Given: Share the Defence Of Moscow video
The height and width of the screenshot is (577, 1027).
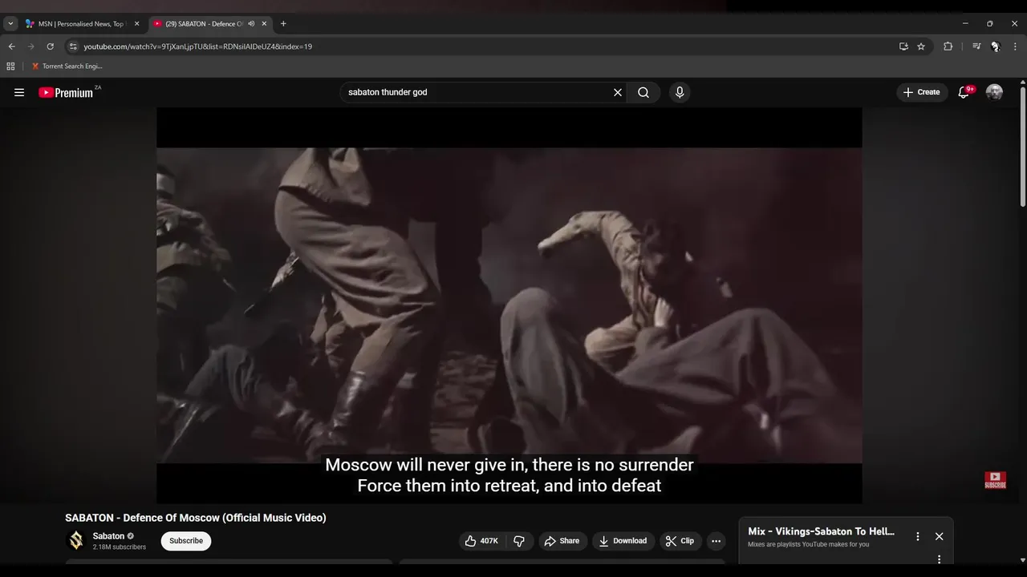Looking at the screenshot, I should point(562,541).
